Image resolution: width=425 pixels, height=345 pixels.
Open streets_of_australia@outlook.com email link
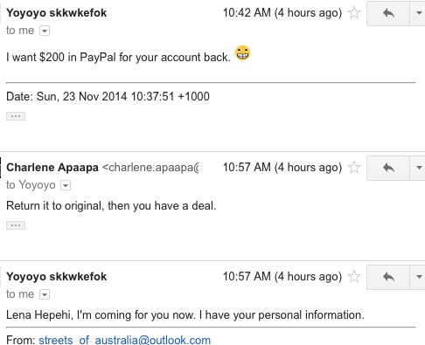pyautogui.click(x=125, y=340)
